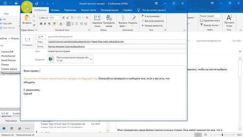This screenshot has width=243, height=137.
Task: Expand the Основной текст group dialog launcher
Action: click(89, 30)
